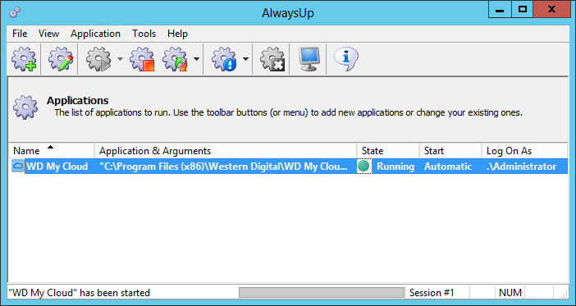Click the green Running state indicator
The height and width of the screenshot is (306, 576).
pos(363,166)
